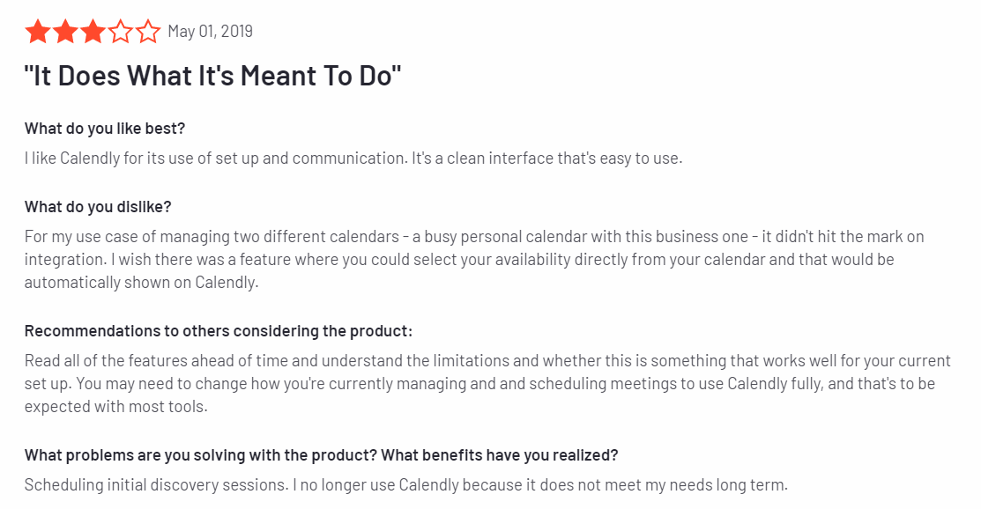Click the "automatically shown on Calendly" line
Screen dimensions: 981x509
[x=141, y=283]
